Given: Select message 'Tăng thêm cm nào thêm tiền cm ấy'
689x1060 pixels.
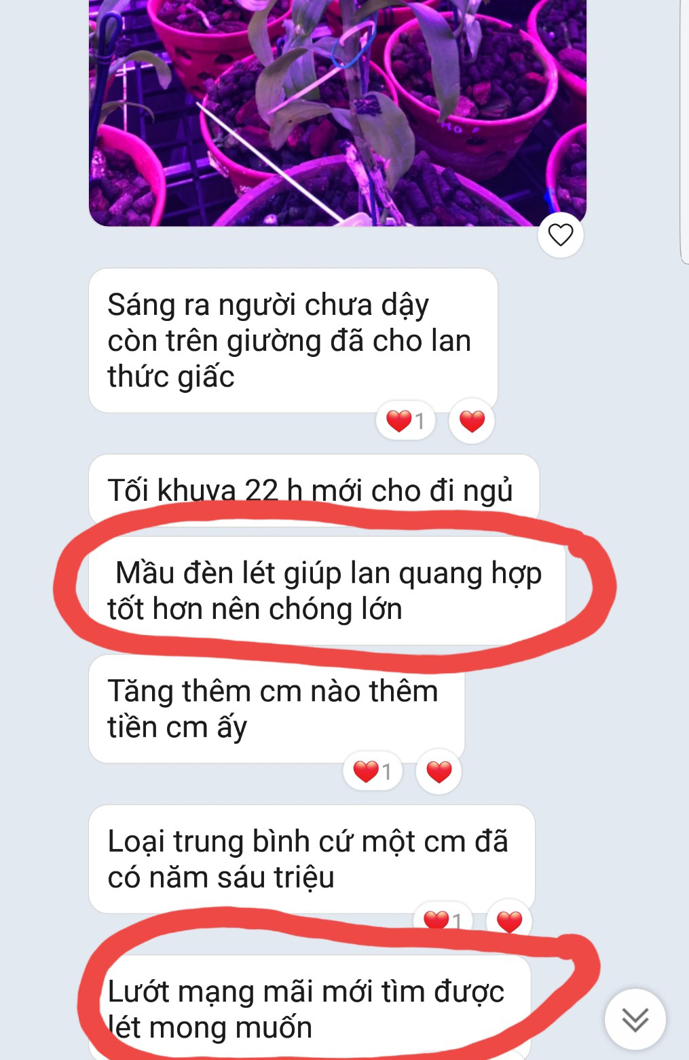Looking at the screenshot, I should point(276,709).
